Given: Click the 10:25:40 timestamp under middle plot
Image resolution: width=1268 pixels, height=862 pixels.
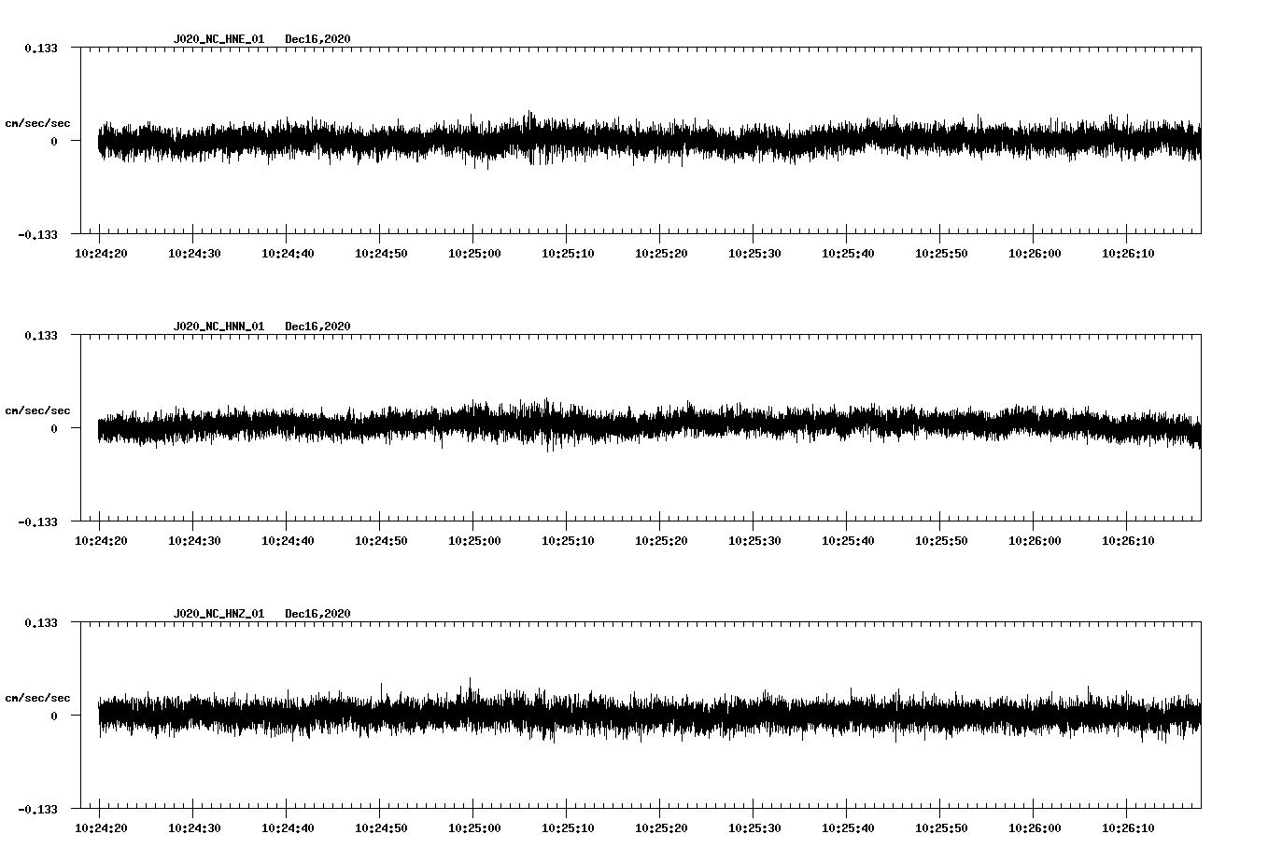Looking at the screenshot, I should pos(850,539).
